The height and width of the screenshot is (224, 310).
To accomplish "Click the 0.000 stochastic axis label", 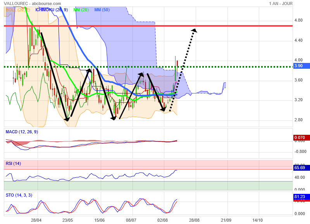I will click(x=300, y=214).
